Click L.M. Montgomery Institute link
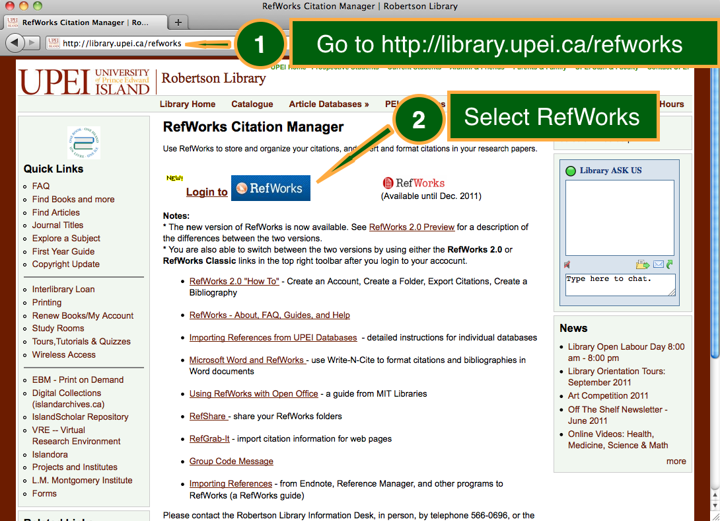720x521 pixels. click(x=82, y=481)
